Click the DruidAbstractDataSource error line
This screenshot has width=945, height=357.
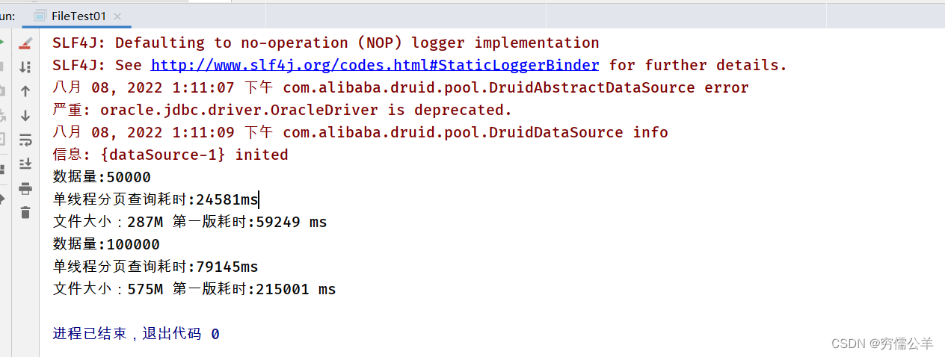click(401, 87)
